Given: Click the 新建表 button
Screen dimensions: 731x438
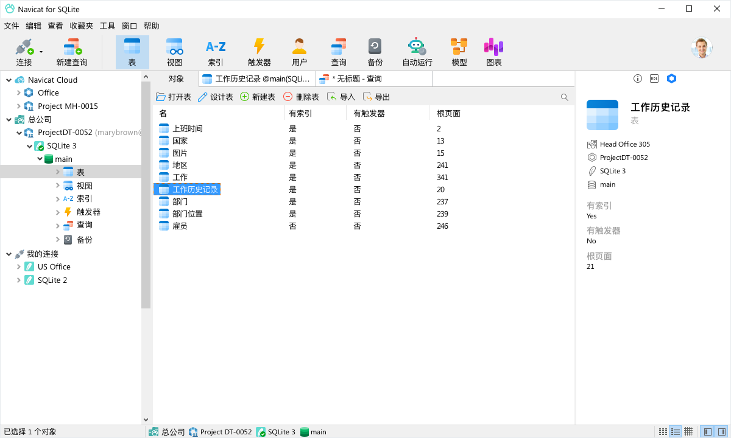Looking at the screenshot, I should [x=258, y=97].
